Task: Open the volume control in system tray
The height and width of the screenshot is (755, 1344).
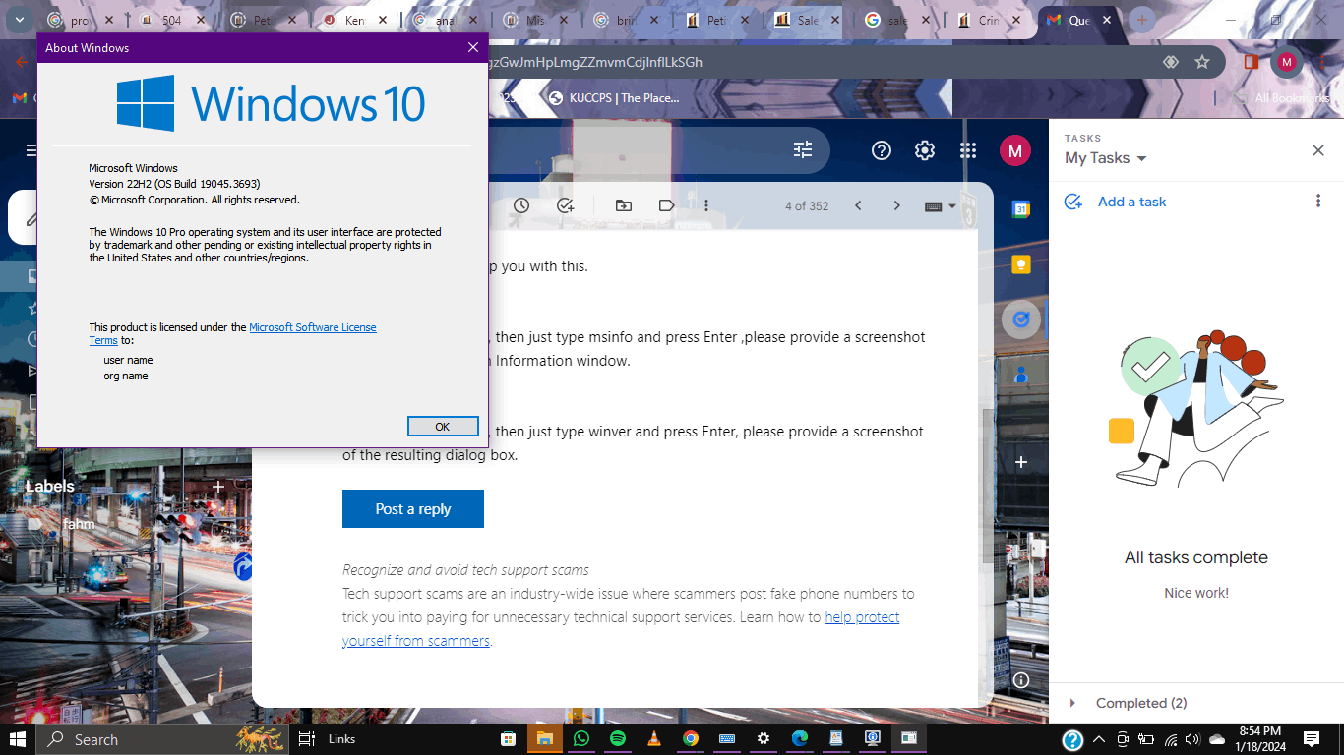Action: click(x=1192, y=739)
